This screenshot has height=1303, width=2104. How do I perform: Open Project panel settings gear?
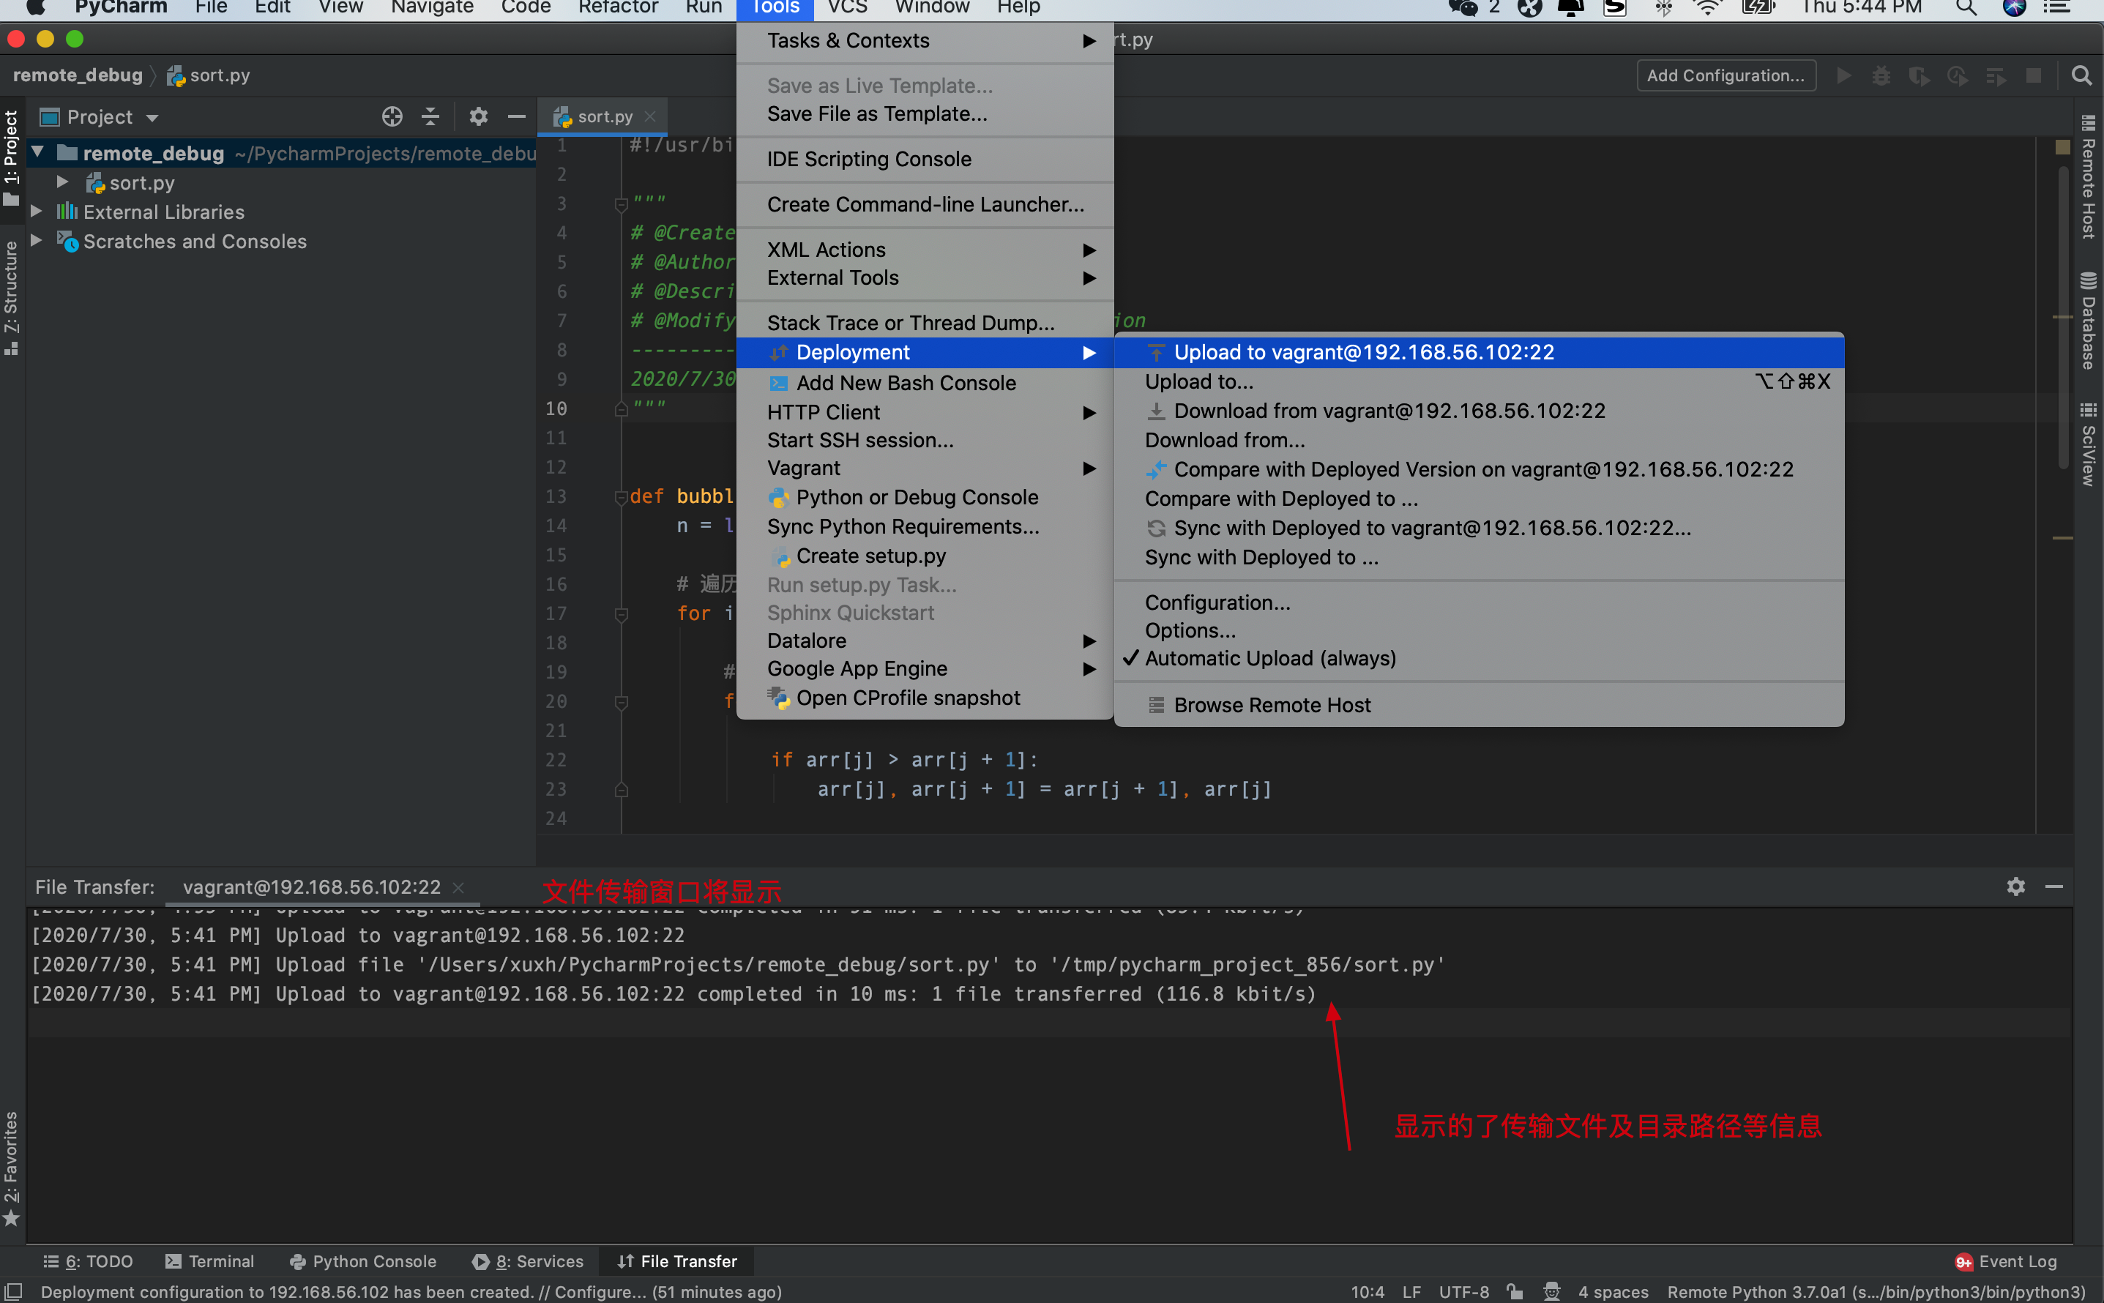click(x=478, y=116)
